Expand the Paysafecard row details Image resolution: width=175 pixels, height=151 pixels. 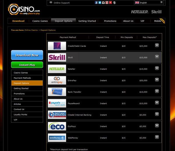(157, 103)
